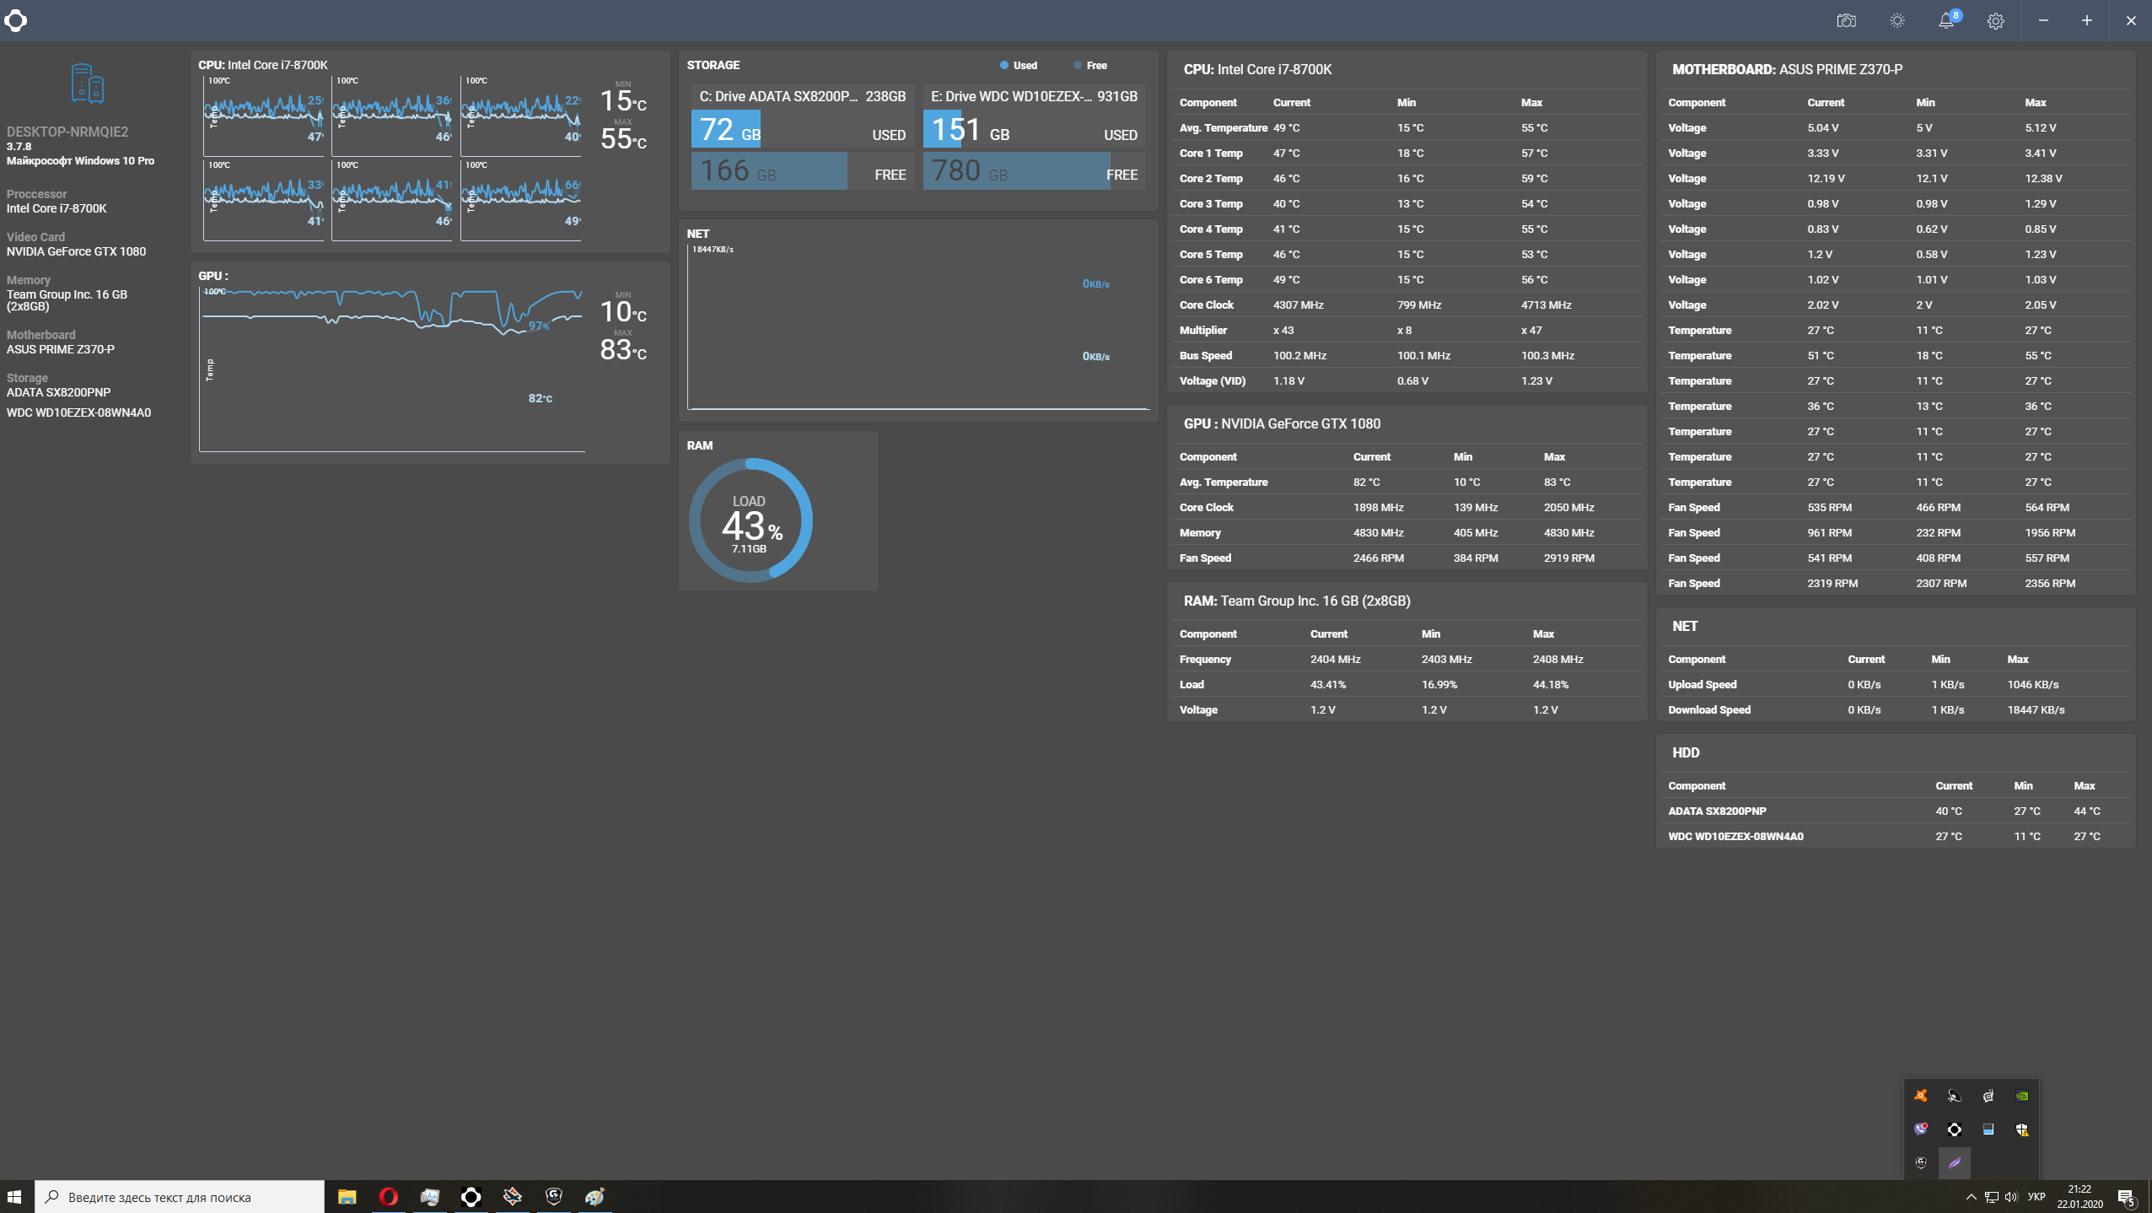The image size is (2152, 1213).
Task: Launch Opera browser from the taskbar
Action: 388,1196
